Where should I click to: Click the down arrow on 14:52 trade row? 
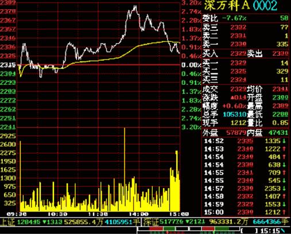(x=284, y=141)
